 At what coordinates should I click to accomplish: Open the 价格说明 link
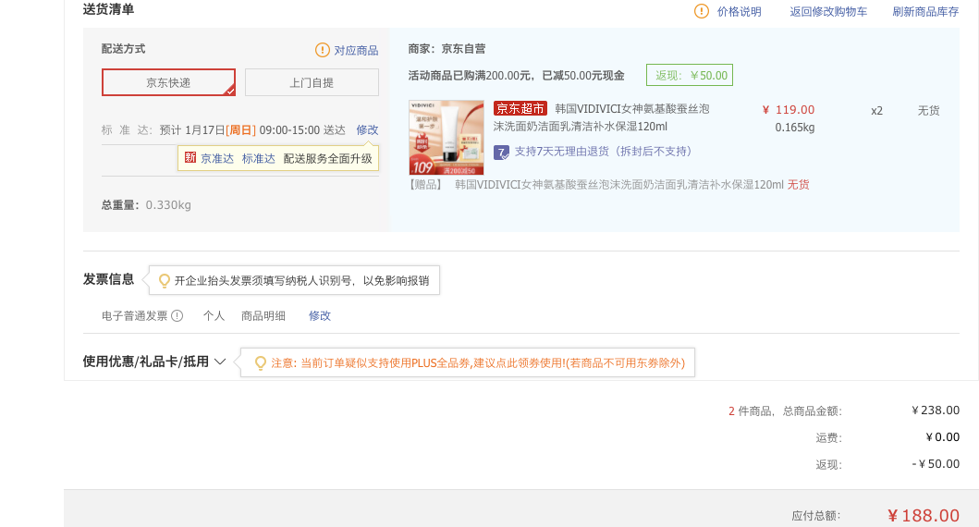click(x=740, y=12)
